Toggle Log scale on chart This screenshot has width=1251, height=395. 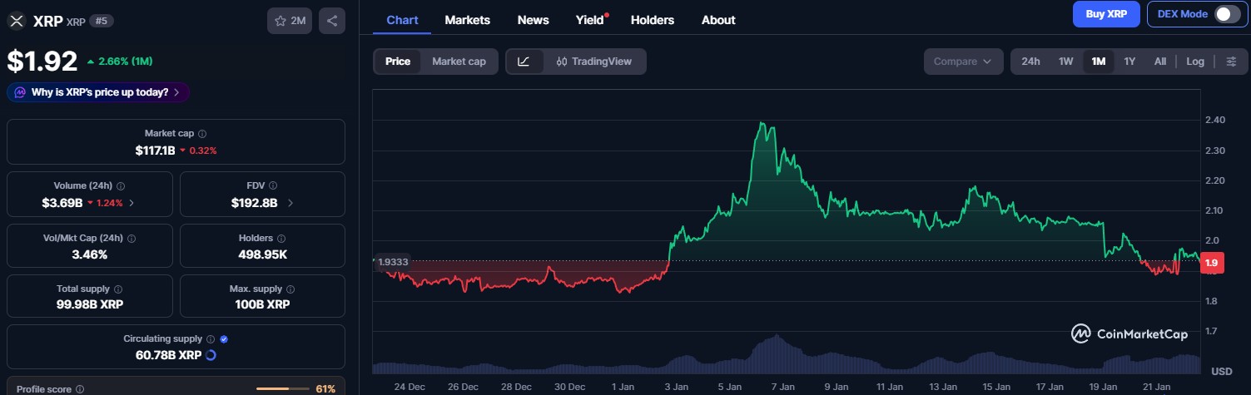(x=1195, y=62)
